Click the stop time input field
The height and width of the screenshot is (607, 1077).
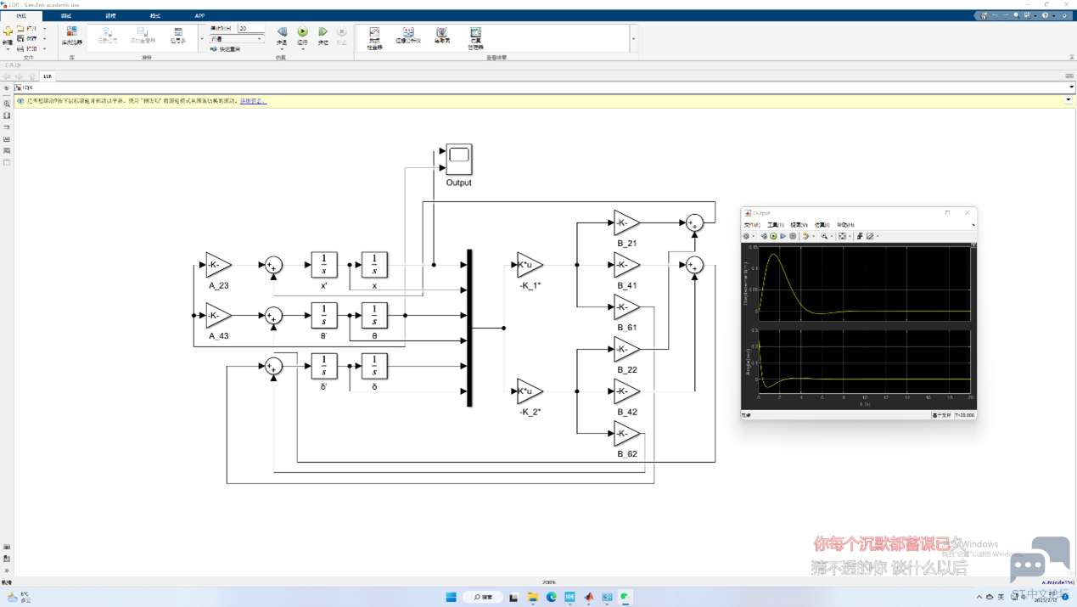tap(251, 29)
